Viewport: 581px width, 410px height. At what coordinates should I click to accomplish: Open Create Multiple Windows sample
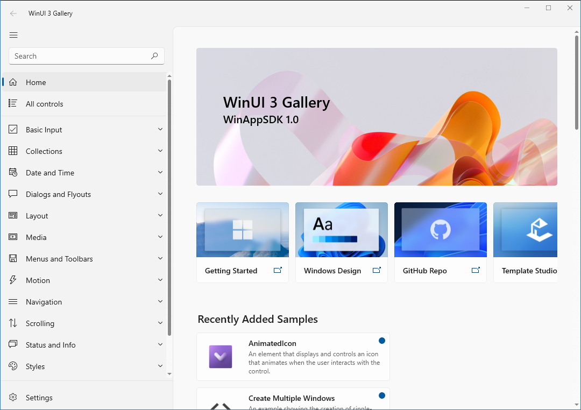(x=293, y=399)
